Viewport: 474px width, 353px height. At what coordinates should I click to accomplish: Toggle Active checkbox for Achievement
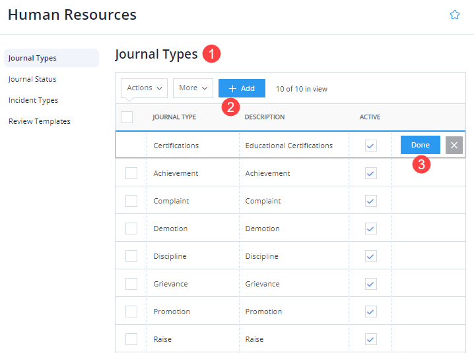(370, 173)
